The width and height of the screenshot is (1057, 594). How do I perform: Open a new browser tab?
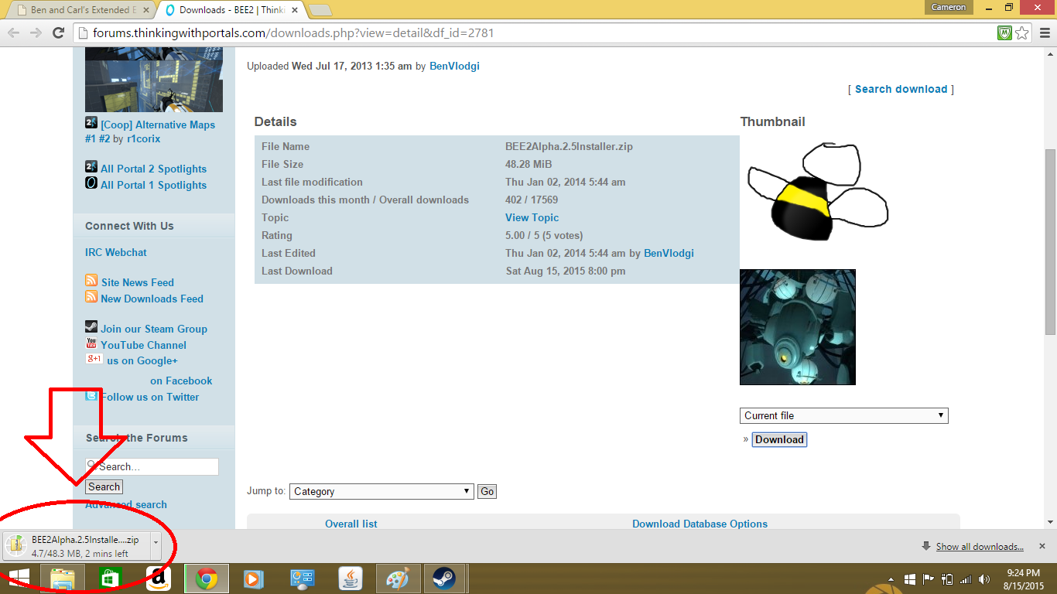pyautogui.click(x=320, y=10)
